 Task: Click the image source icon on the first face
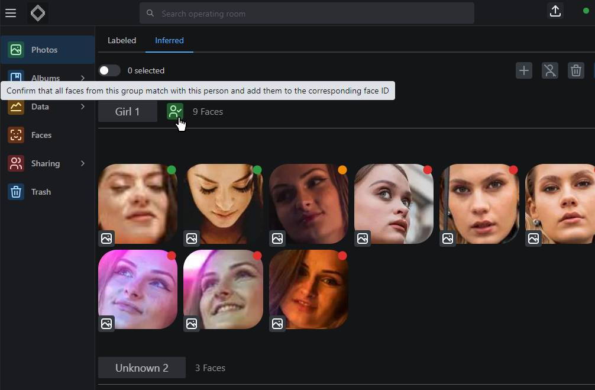106,238
